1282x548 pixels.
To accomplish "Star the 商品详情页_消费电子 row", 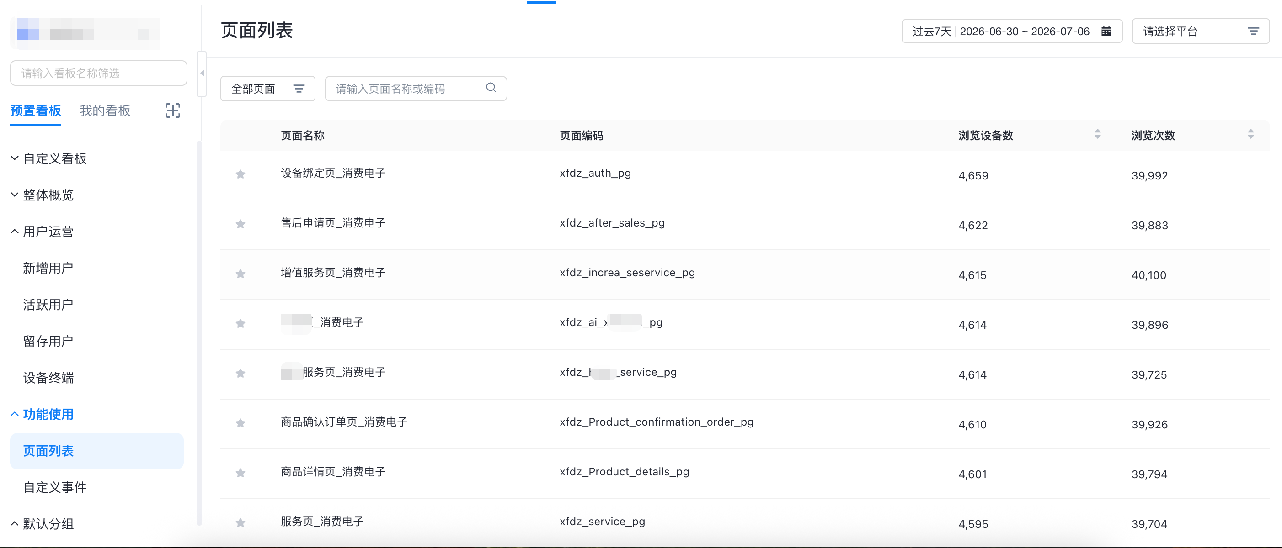I will pos(240,472).
